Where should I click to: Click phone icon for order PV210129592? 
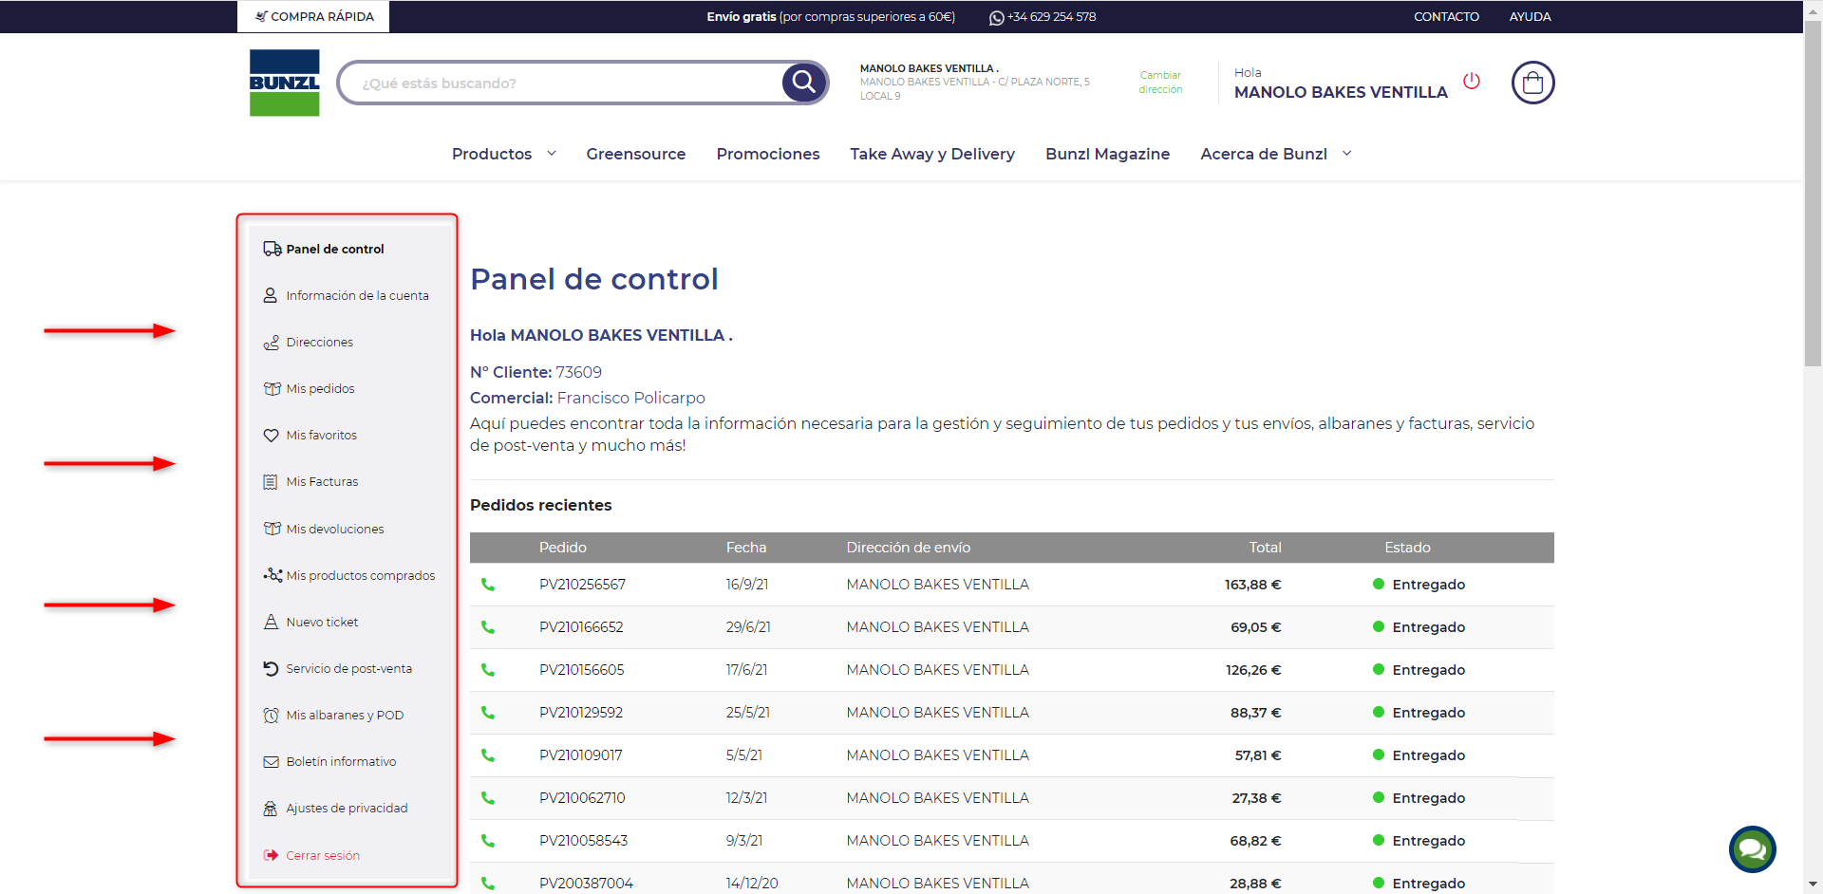coord(488,713)
